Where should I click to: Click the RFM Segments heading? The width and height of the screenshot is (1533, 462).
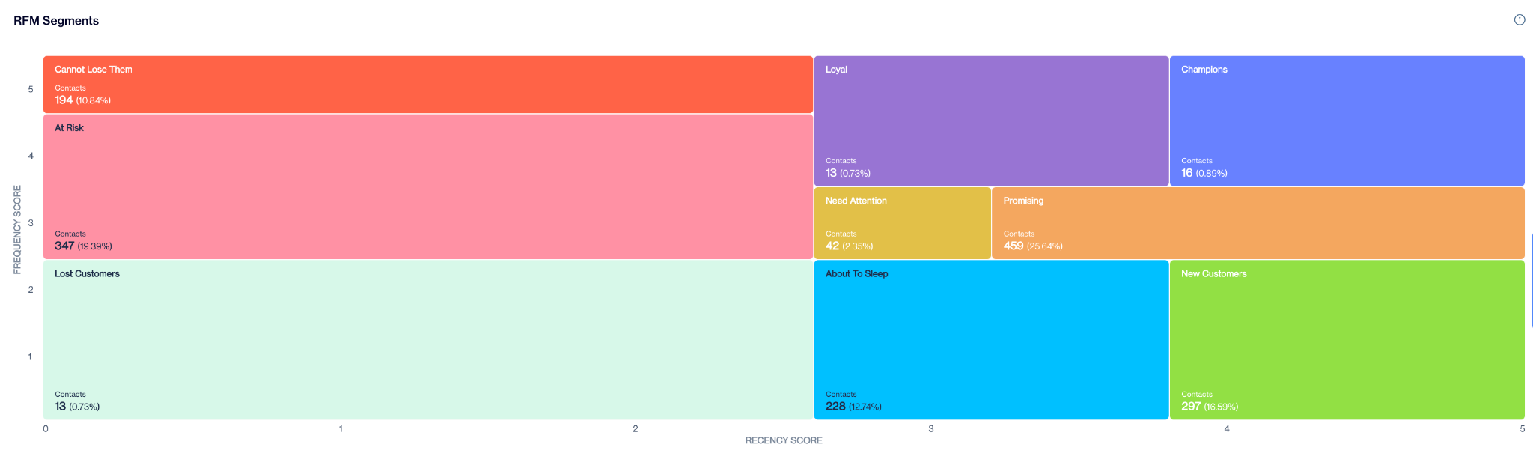tap(56, 21)
